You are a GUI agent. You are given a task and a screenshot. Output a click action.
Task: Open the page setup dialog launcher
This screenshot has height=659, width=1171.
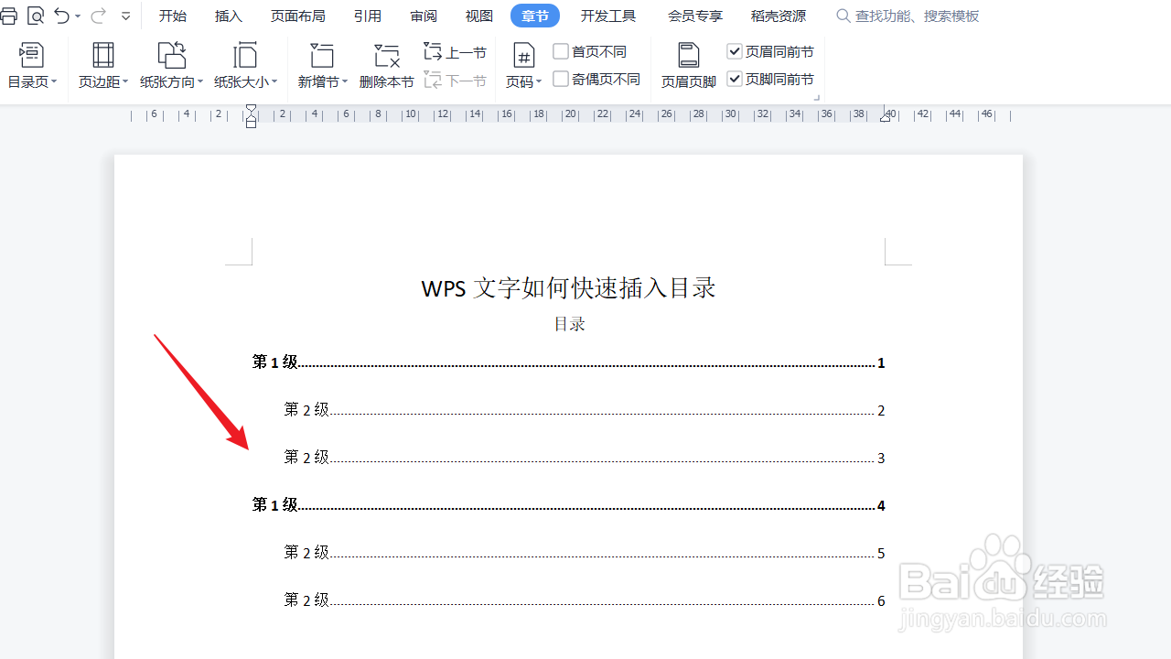click(x=816, y=96)
